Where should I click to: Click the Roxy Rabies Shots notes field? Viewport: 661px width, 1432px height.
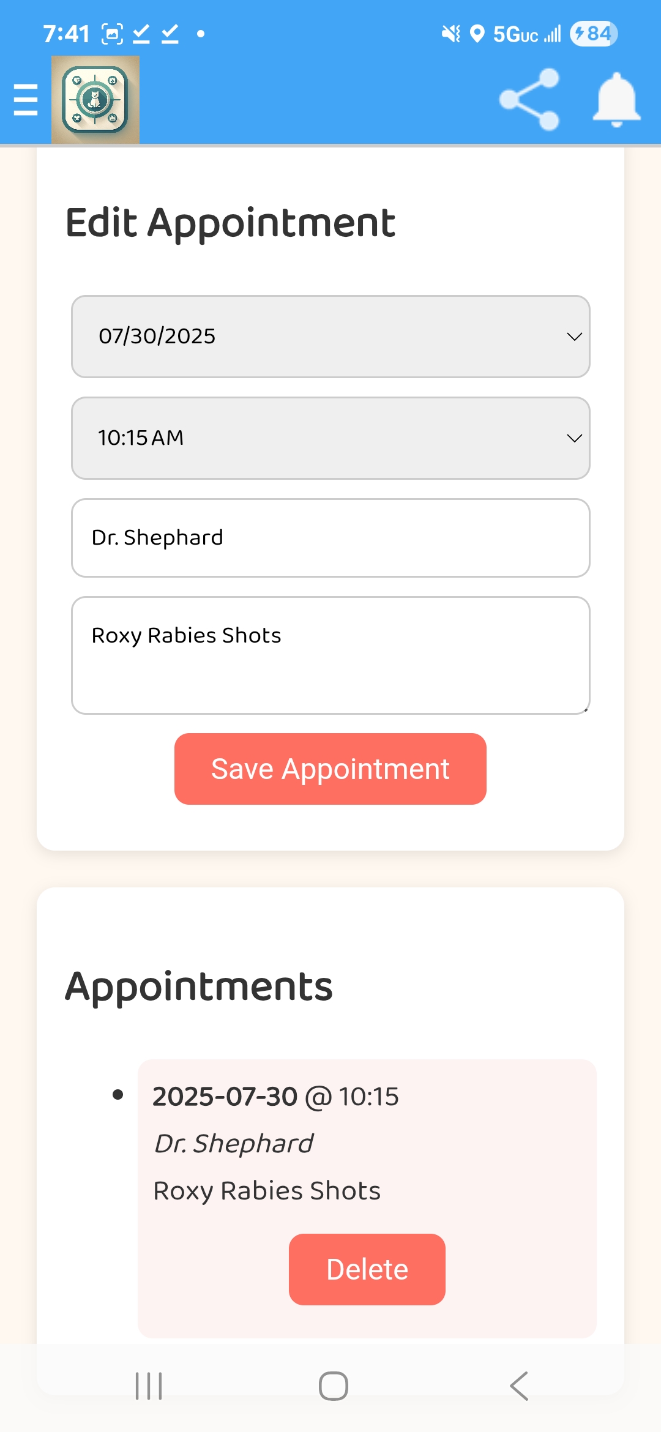(x=330, y=655)
